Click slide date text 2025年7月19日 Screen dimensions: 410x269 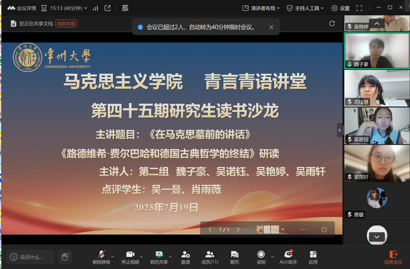coord(166,208)
